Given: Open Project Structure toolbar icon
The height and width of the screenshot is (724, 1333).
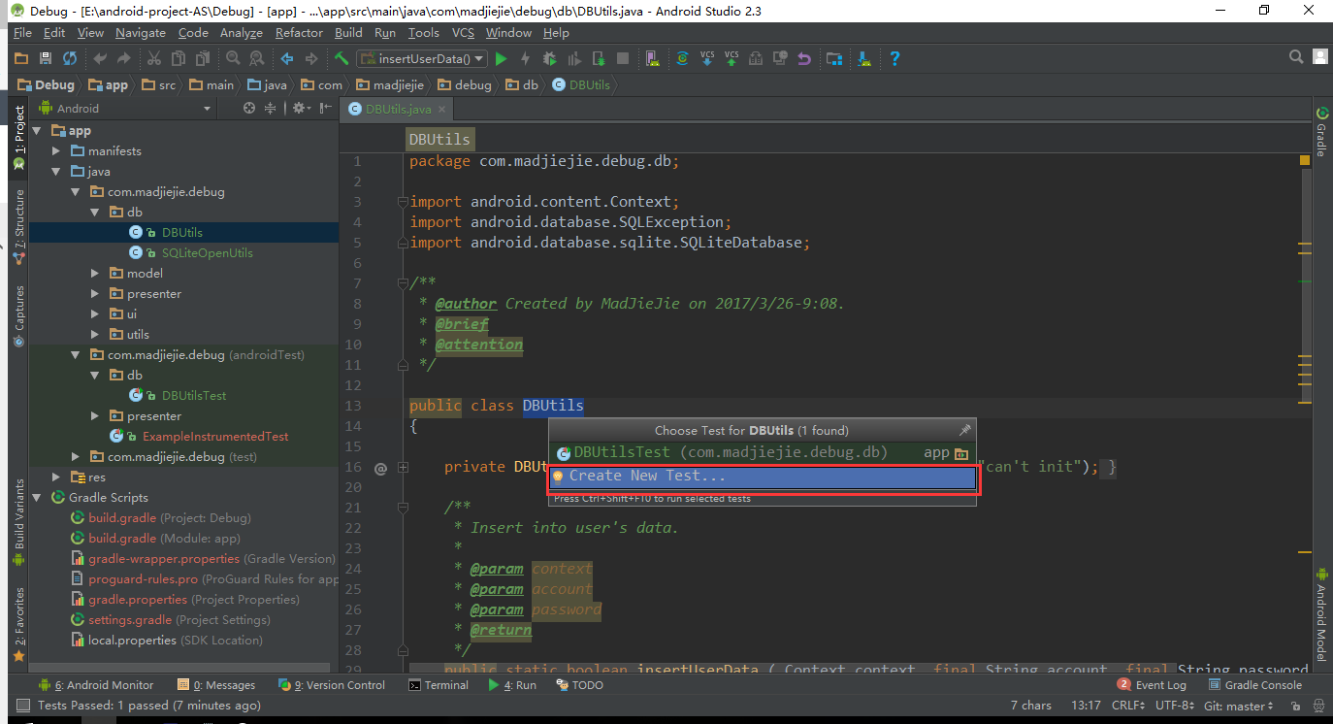Looking at the screenshot, I should (833, 58).
